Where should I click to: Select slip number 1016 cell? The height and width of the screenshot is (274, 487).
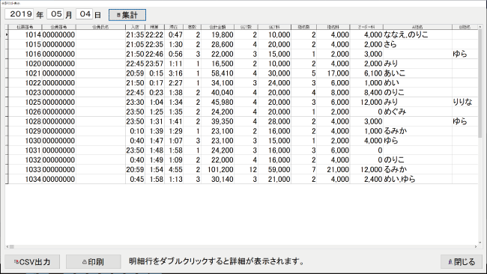(x=25, y=54)
